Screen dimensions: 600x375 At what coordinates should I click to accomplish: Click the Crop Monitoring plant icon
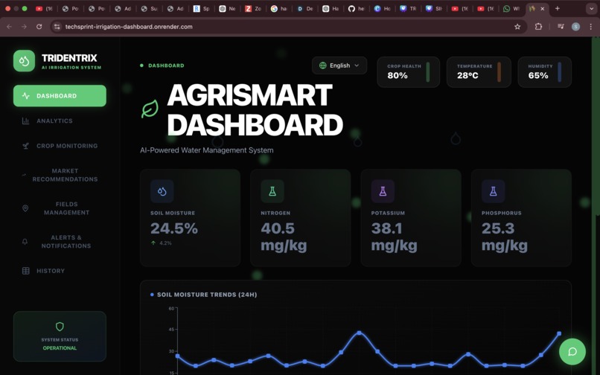click(x=25, y=146)
